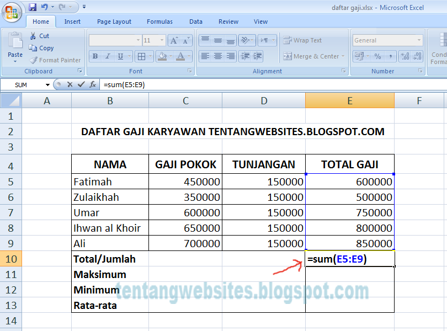The height and width of the screenshot is (331, 447).
Task: Click cell containing Fatimah
Action: tap(110, 181)
